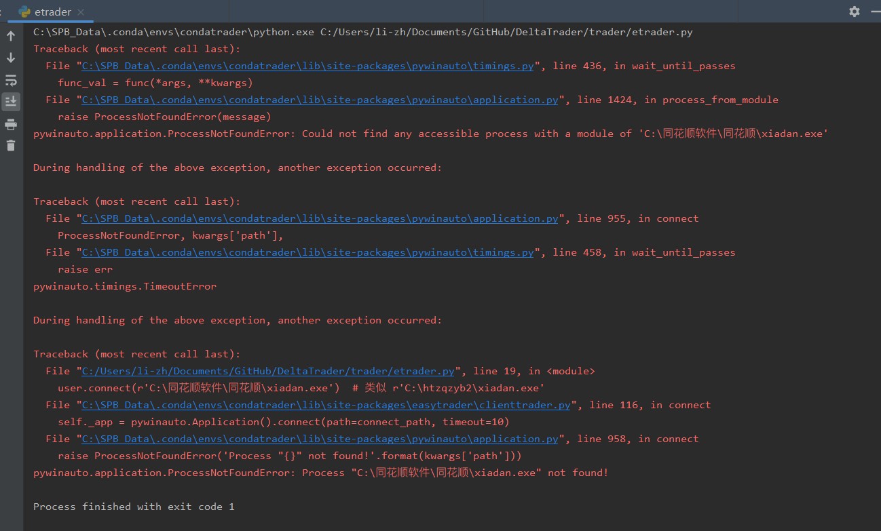Image resolution: width=881 pixels, height=531 pixels.
Task: Click the 'Process finished with exit code 1' line
Action: (x=134, y=507)
